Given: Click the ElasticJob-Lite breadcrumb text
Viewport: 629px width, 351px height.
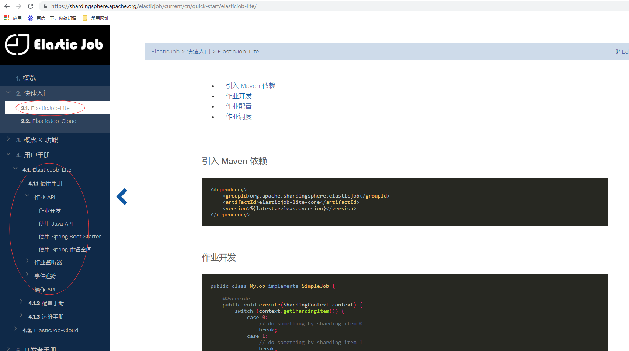Looking at the screenshot, I should pos(238,52).
